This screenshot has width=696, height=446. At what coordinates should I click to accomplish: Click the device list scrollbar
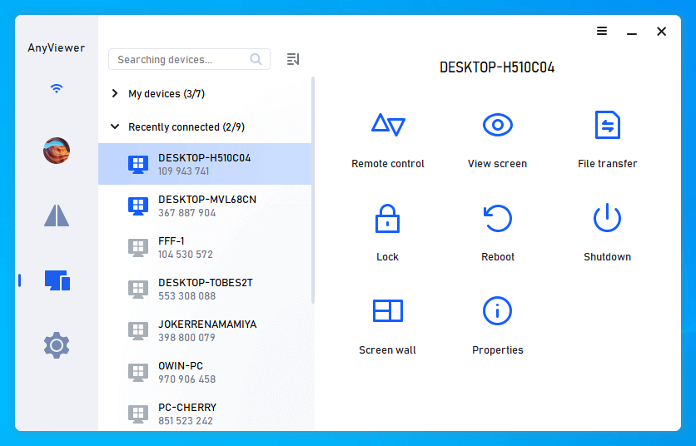pyautogui.click(x=313, y=190)
